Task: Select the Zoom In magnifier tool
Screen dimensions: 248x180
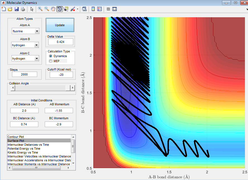Action: coord(40,9)
